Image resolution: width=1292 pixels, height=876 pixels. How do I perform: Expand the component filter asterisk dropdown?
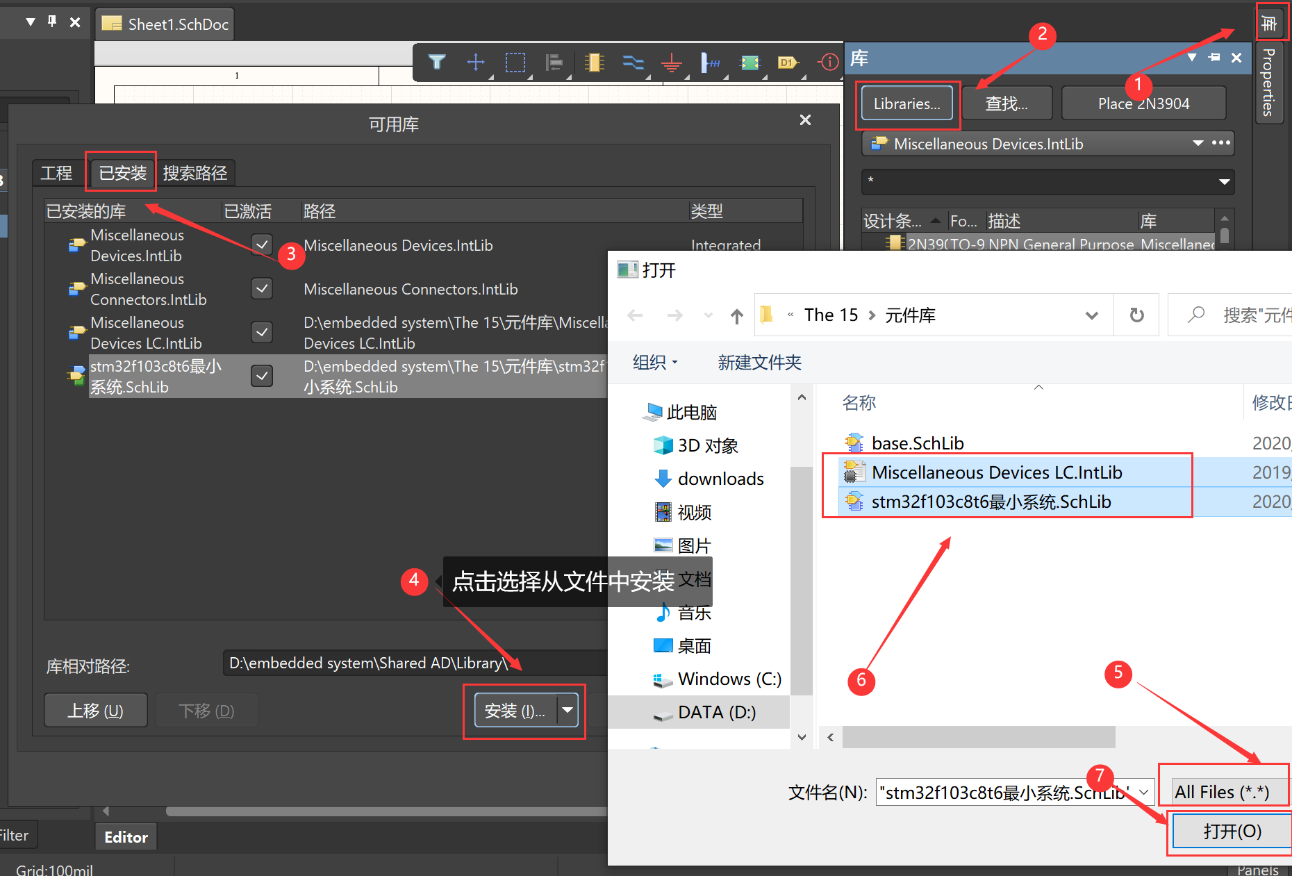tap(1224, 182)
